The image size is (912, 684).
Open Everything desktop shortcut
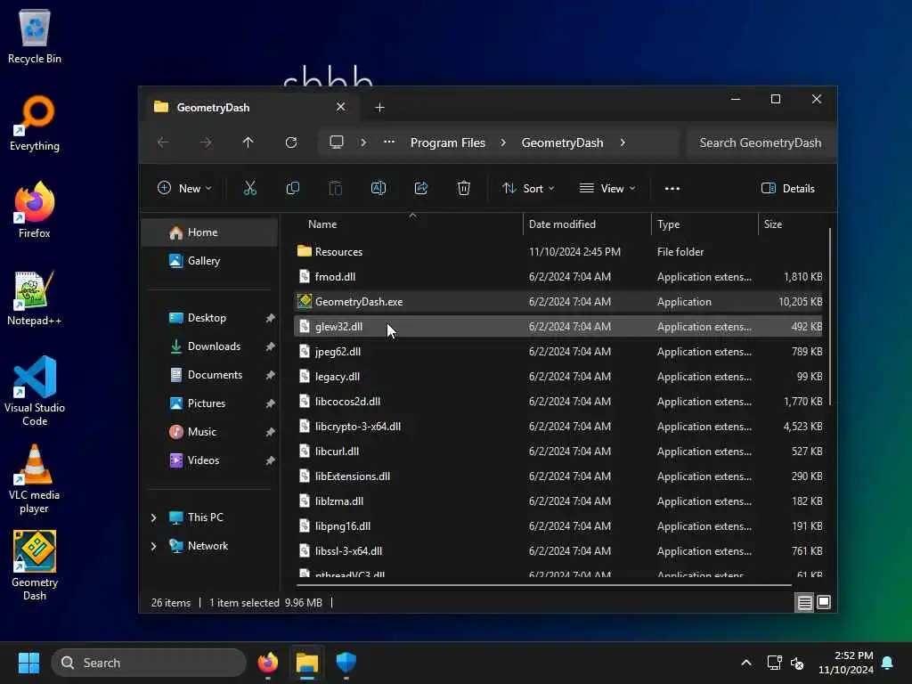tap(35, 123)
